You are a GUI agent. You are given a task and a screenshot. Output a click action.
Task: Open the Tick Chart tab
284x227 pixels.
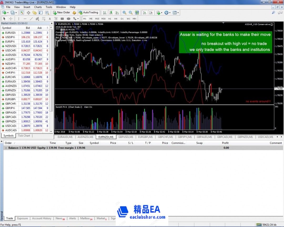click(24, 136)
